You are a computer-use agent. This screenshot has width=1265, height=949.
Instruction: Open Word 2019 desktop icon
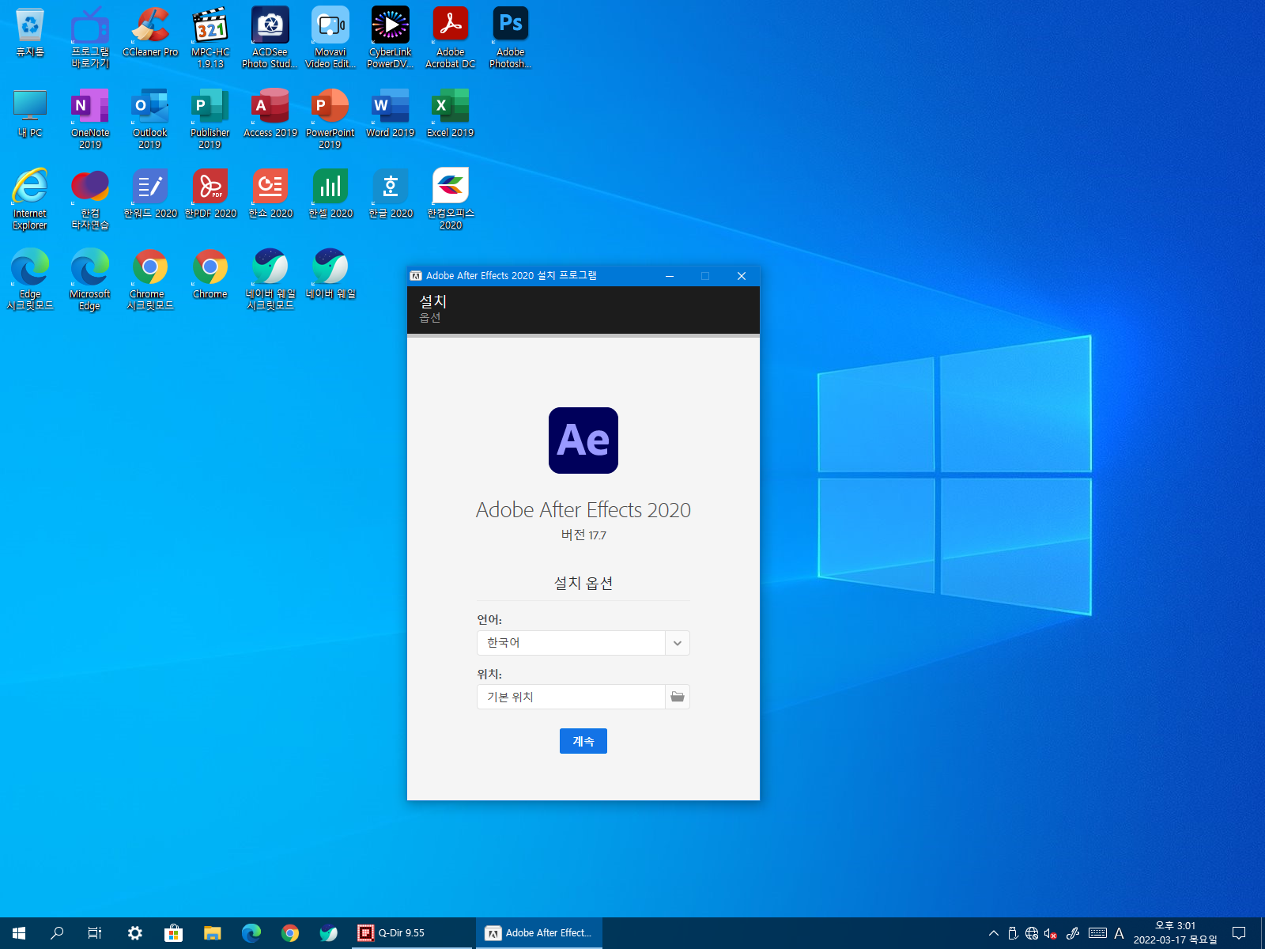(391, 114)
